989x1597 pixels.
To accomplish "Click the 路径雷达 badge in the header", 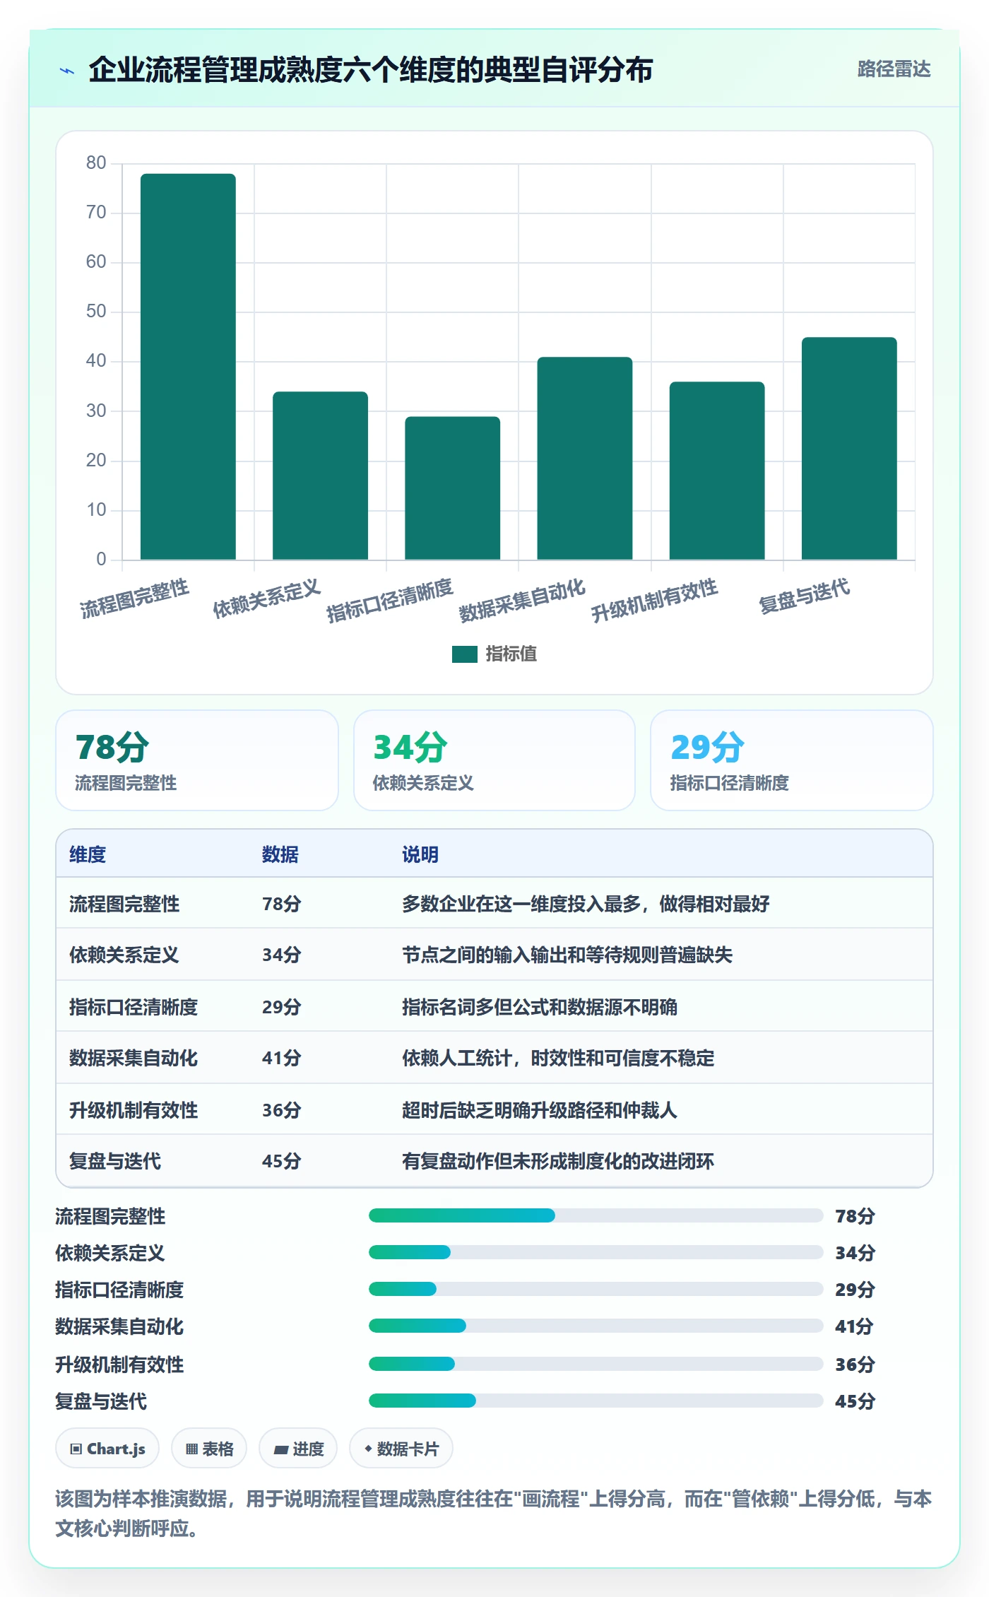I will (894, 69).
